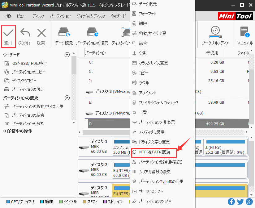
Task: Select the E: partition row
Action: 163,102
